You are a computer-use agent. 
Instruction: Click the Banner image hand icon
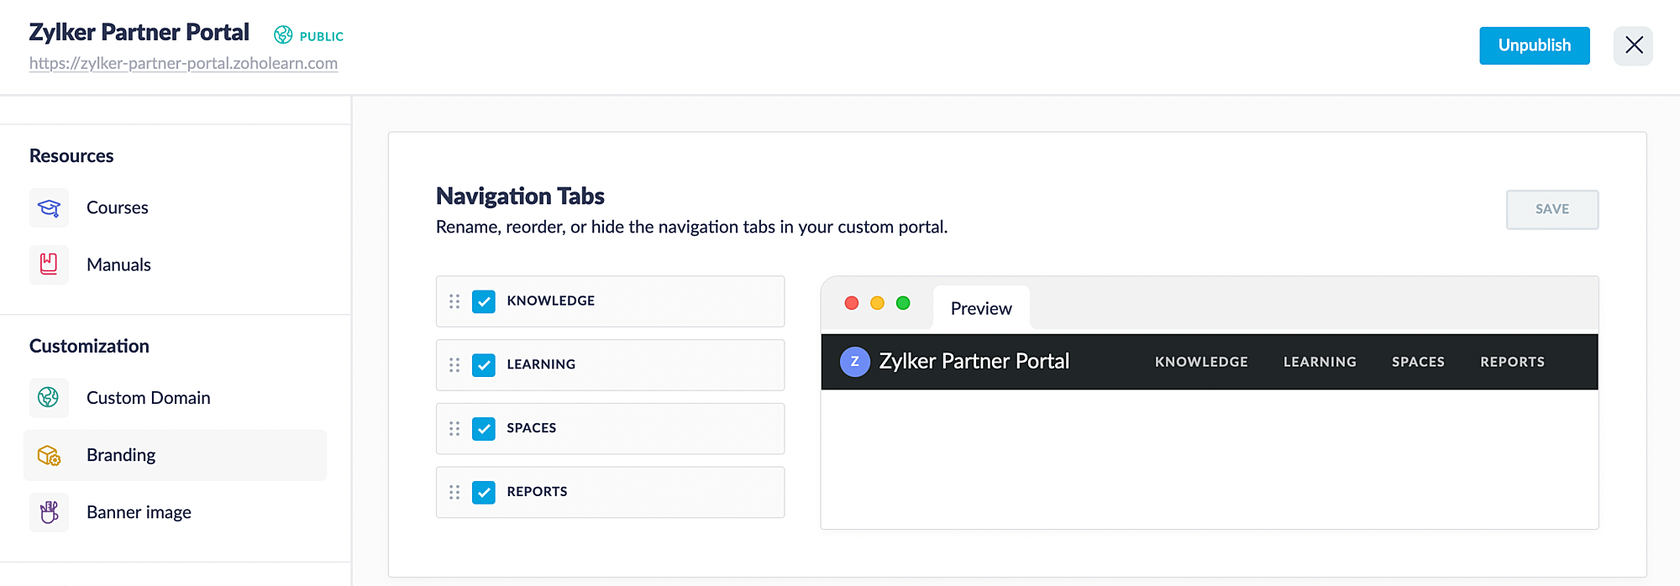point(49,512)
